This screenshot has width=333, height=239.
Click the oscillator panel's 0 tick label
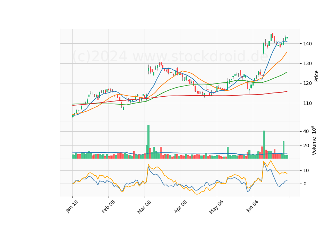point(305,184)
